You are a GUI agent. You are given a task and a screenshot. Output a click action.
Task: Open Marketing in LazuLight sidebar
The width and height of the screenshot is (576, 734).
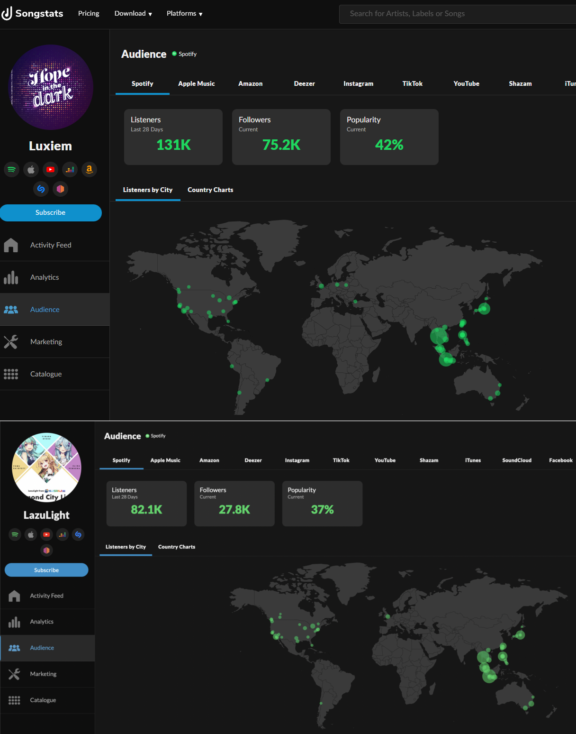pyautogui.click(x=47, y=674)
